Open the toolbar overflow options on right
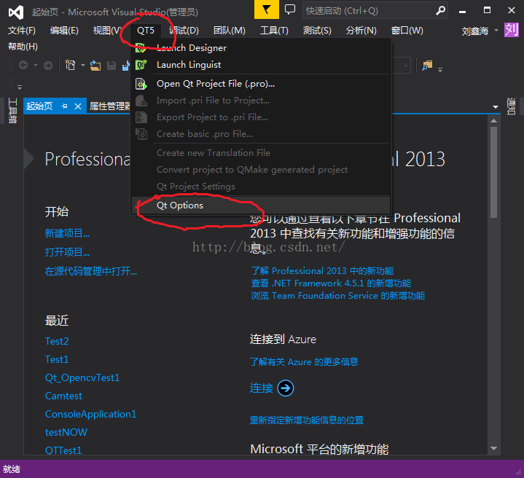 [x=440, y=69]
